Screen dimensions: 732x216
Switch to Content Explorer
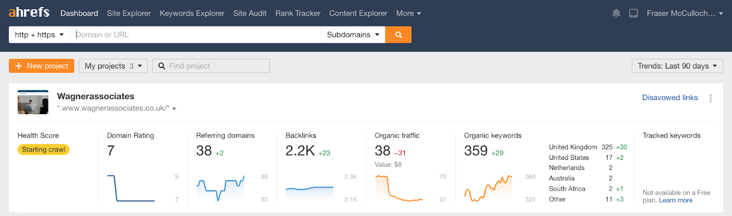click(x=358, y=13)
